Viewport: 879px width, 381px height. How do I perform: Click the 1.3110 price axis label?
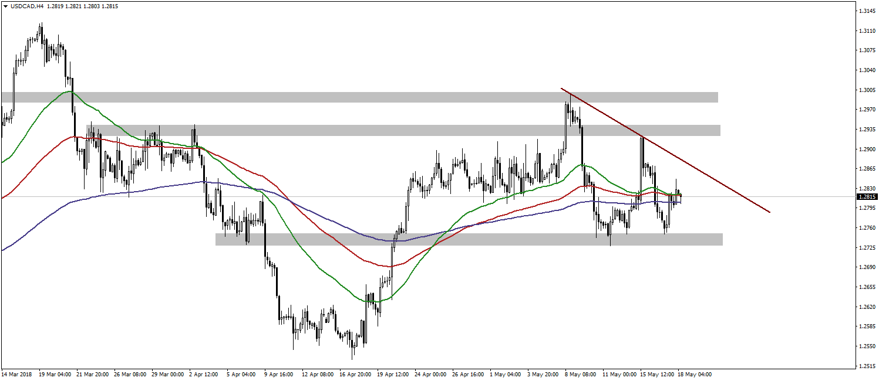(866, 30)
